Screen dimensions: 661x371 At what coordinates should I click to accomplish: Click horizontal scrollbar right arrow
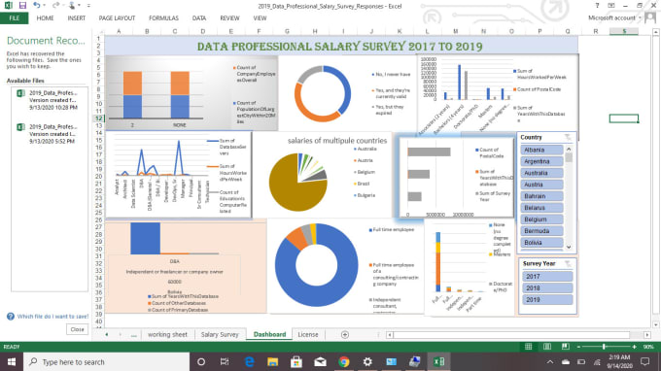(x=647, y=335)
